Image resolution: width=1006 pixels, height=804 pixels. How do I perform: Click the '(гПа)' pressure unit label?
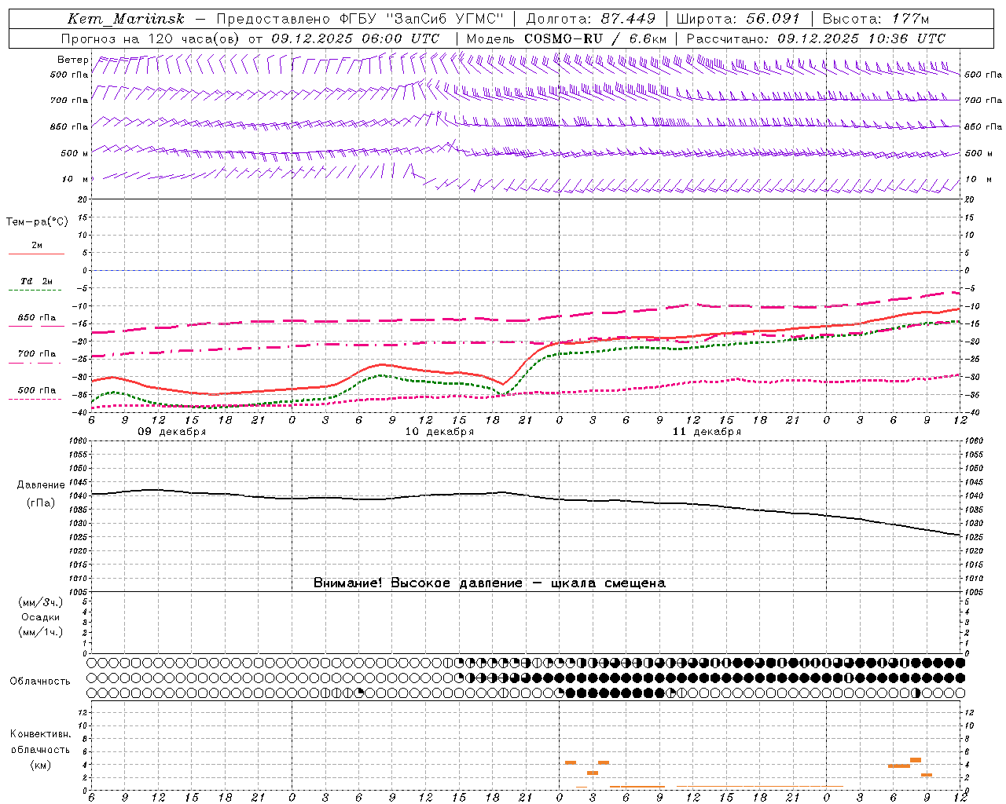[41, 502]
